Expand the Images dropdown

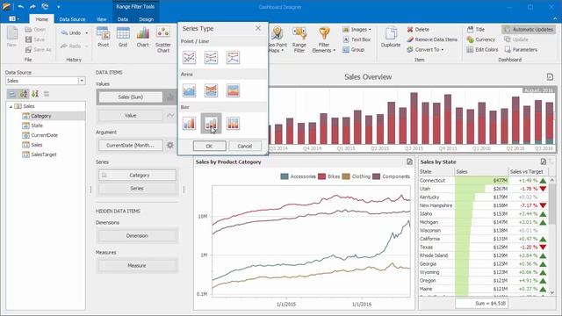[370, 29]
